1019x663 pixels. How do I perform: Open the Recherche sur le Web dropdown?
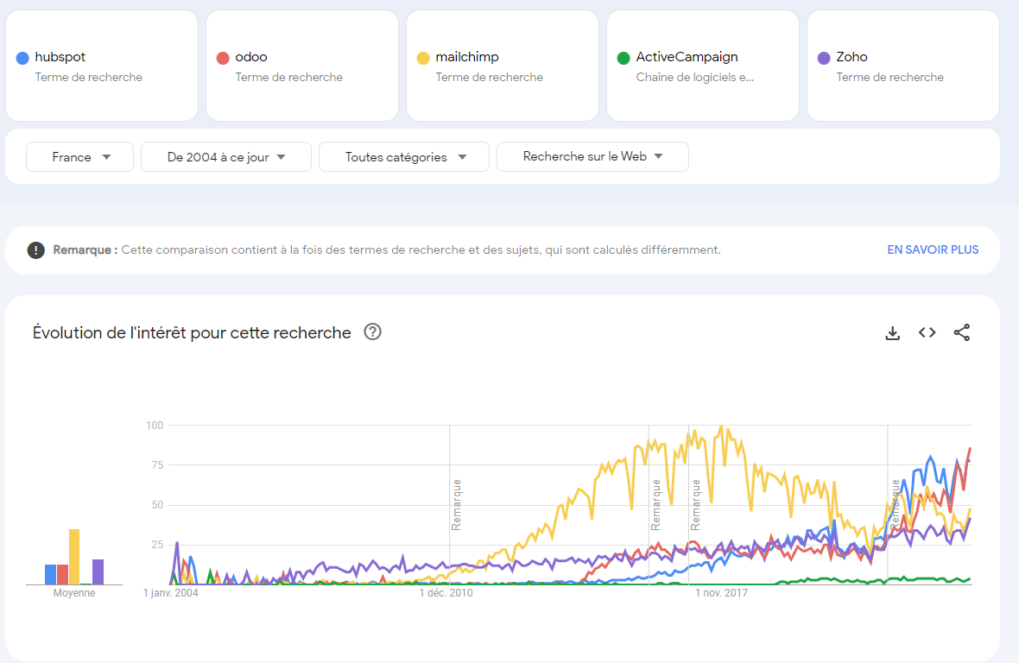point(592,156)
